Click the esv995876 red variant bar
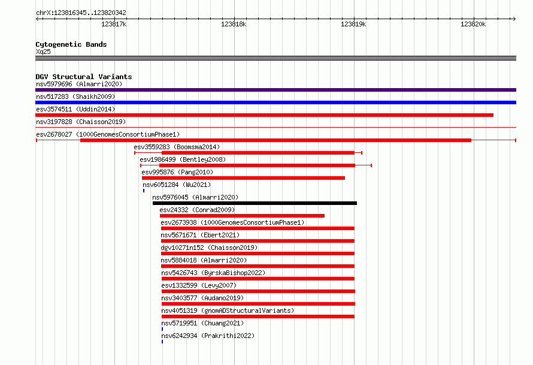 coord(243,178)
